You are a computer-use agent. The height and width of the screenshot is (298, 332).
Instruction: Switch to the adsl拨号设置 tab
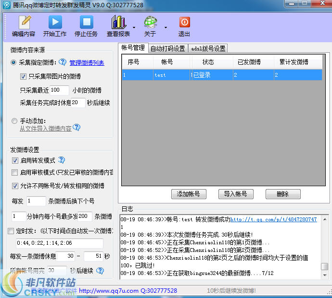pyautogui.click(x=208, y=48)
